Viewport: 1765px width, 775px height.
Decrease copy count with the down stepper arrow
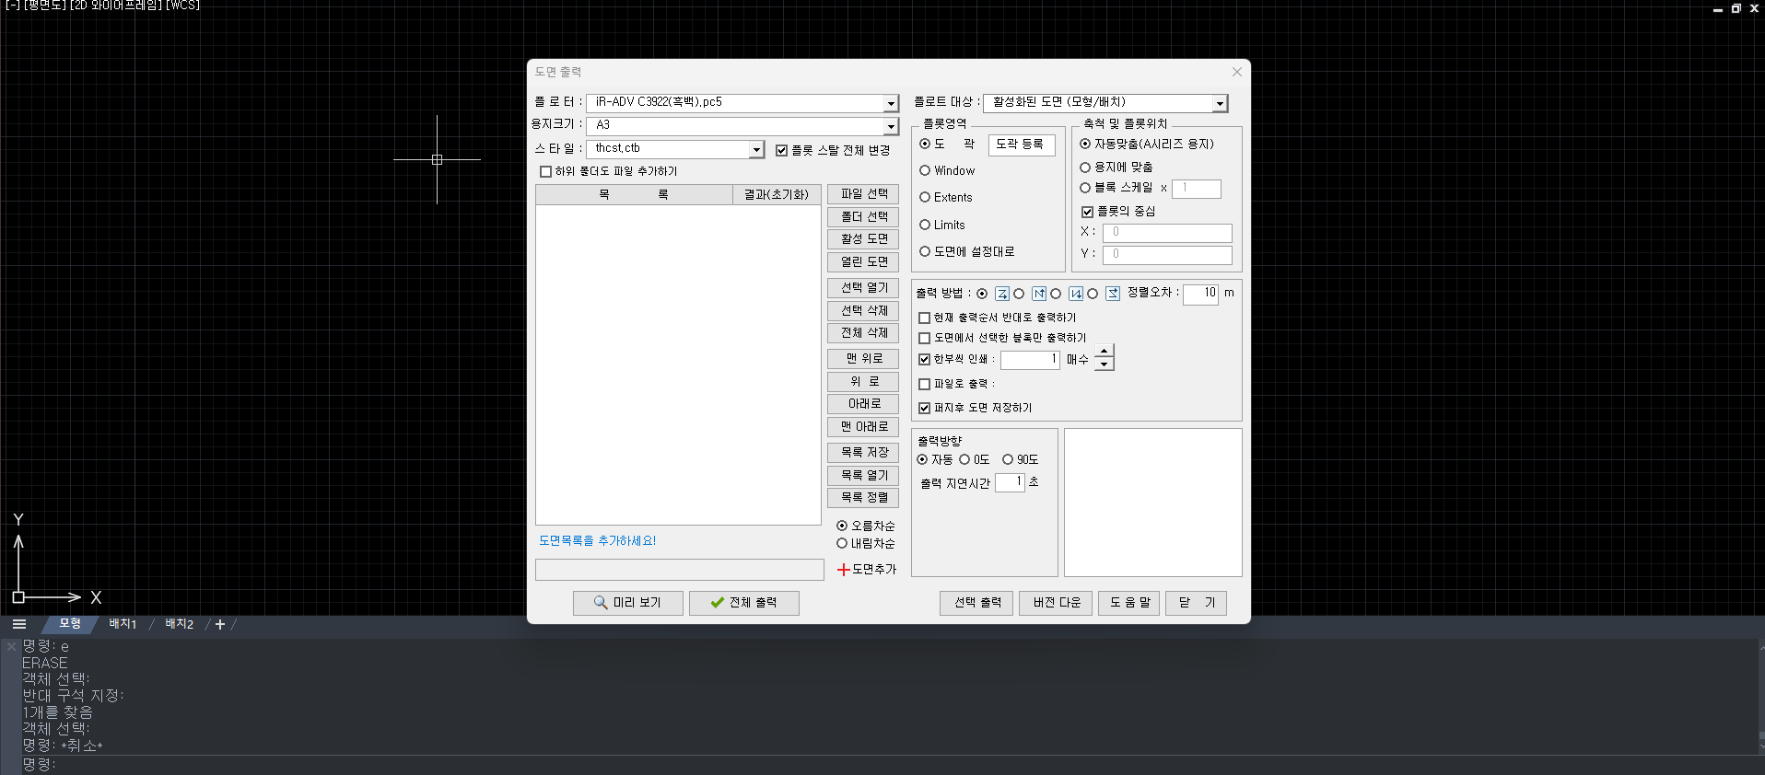coord(1104,364)
